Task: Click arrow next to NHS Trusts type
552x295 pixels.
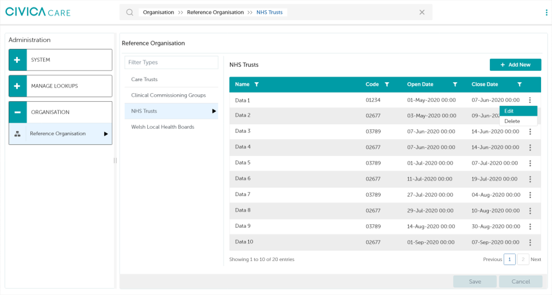Action: point(214,111)
